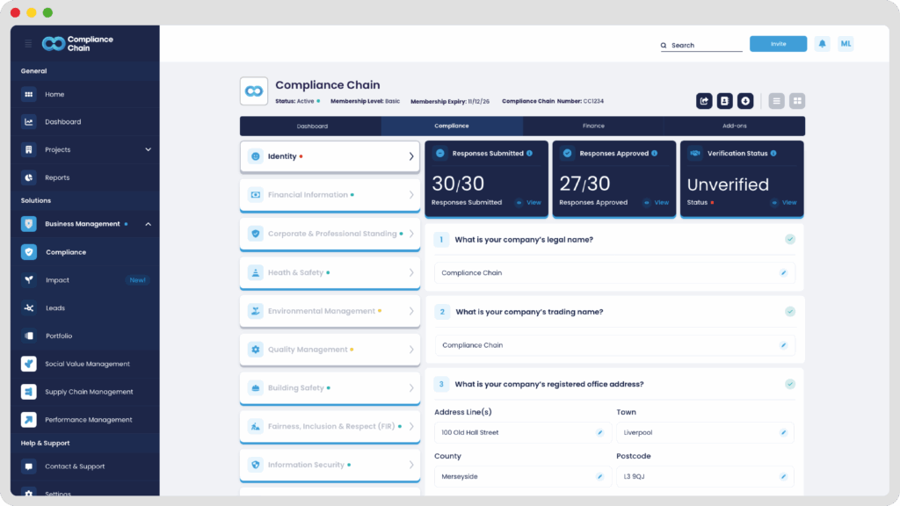The height and width of the screenshot is (506, 900).
Task: Click the contact card icon button
Action: point(724,101)
